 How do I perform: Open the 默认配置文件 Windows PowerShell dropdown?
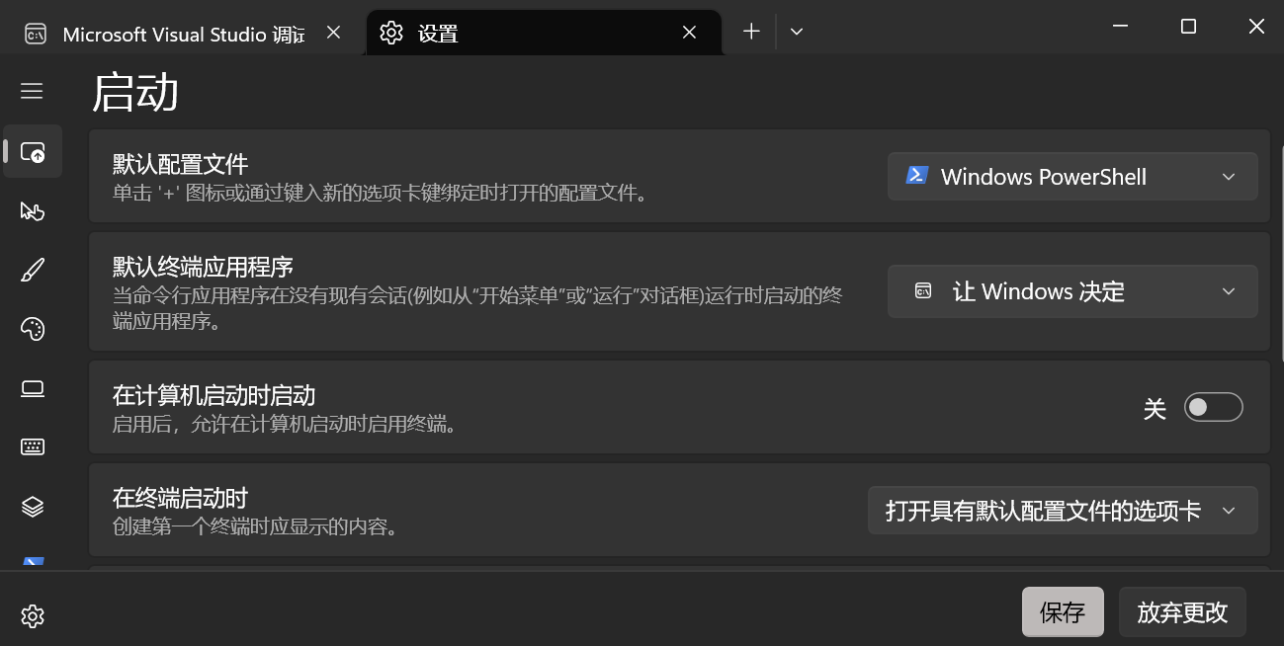[1072, 177]
